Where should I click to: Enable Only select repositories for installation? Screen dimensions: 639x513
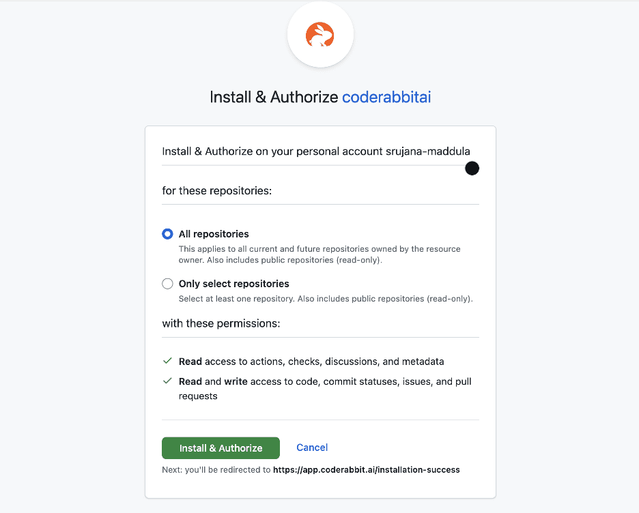pyautogui.click(x=167, y=283)
